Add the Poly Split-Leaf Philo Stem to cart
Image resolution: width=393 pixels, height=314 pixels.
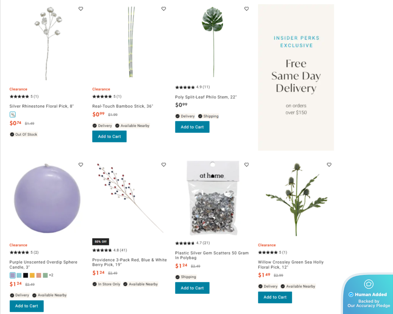[192, 127]
